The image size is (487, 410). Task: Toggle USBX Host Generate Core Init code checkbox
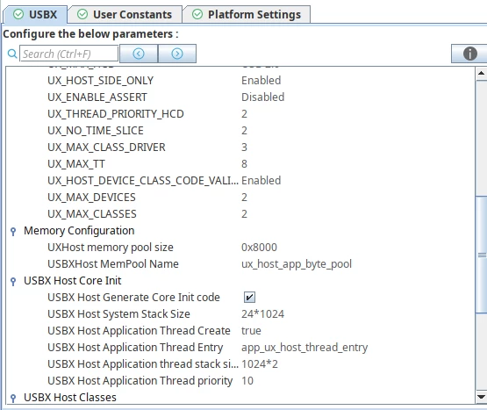[249, 297]
